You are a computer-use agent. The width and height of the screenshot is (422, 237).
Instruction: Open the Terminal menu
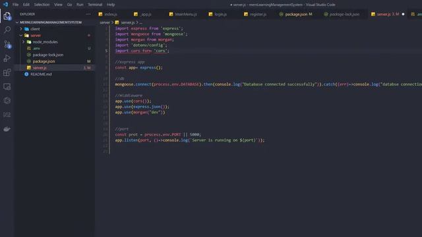[95, 5]
